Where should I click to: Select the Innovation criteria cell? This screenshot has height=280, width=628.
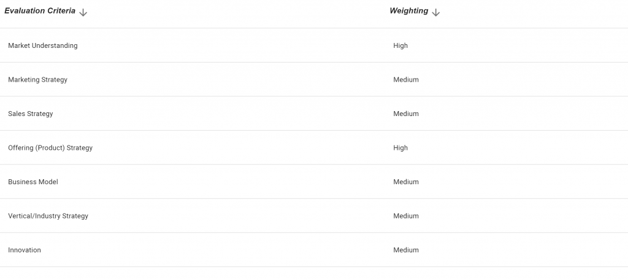(25, 250)
